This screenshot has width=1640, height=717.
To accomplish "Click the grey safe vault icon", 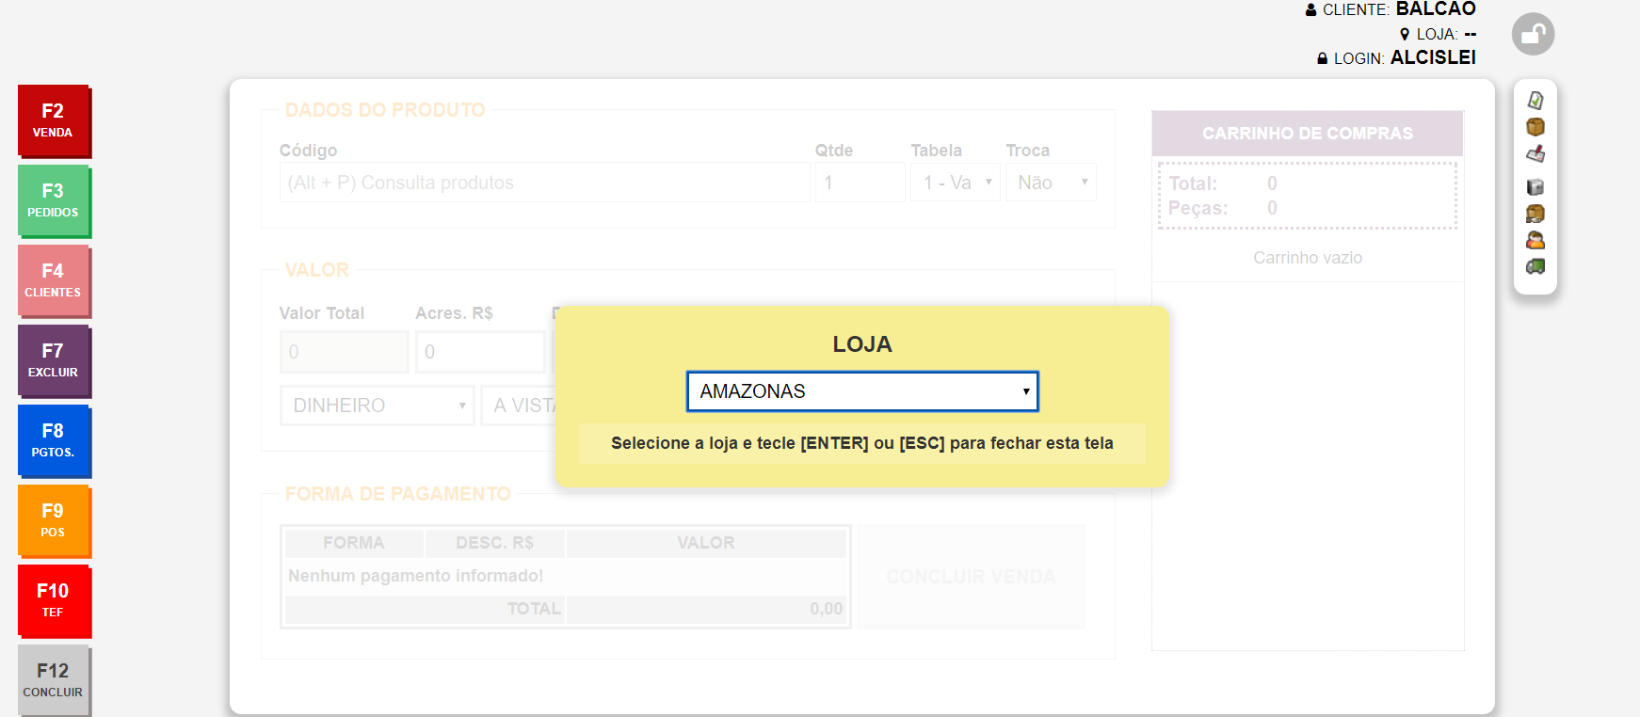I will [x=1535, y=186].
